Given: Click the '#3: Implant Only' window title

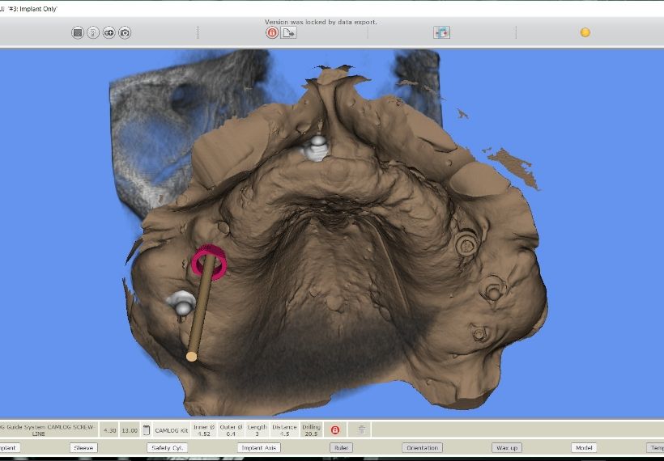Looking at the screenshot, I should tap(32, 8).
